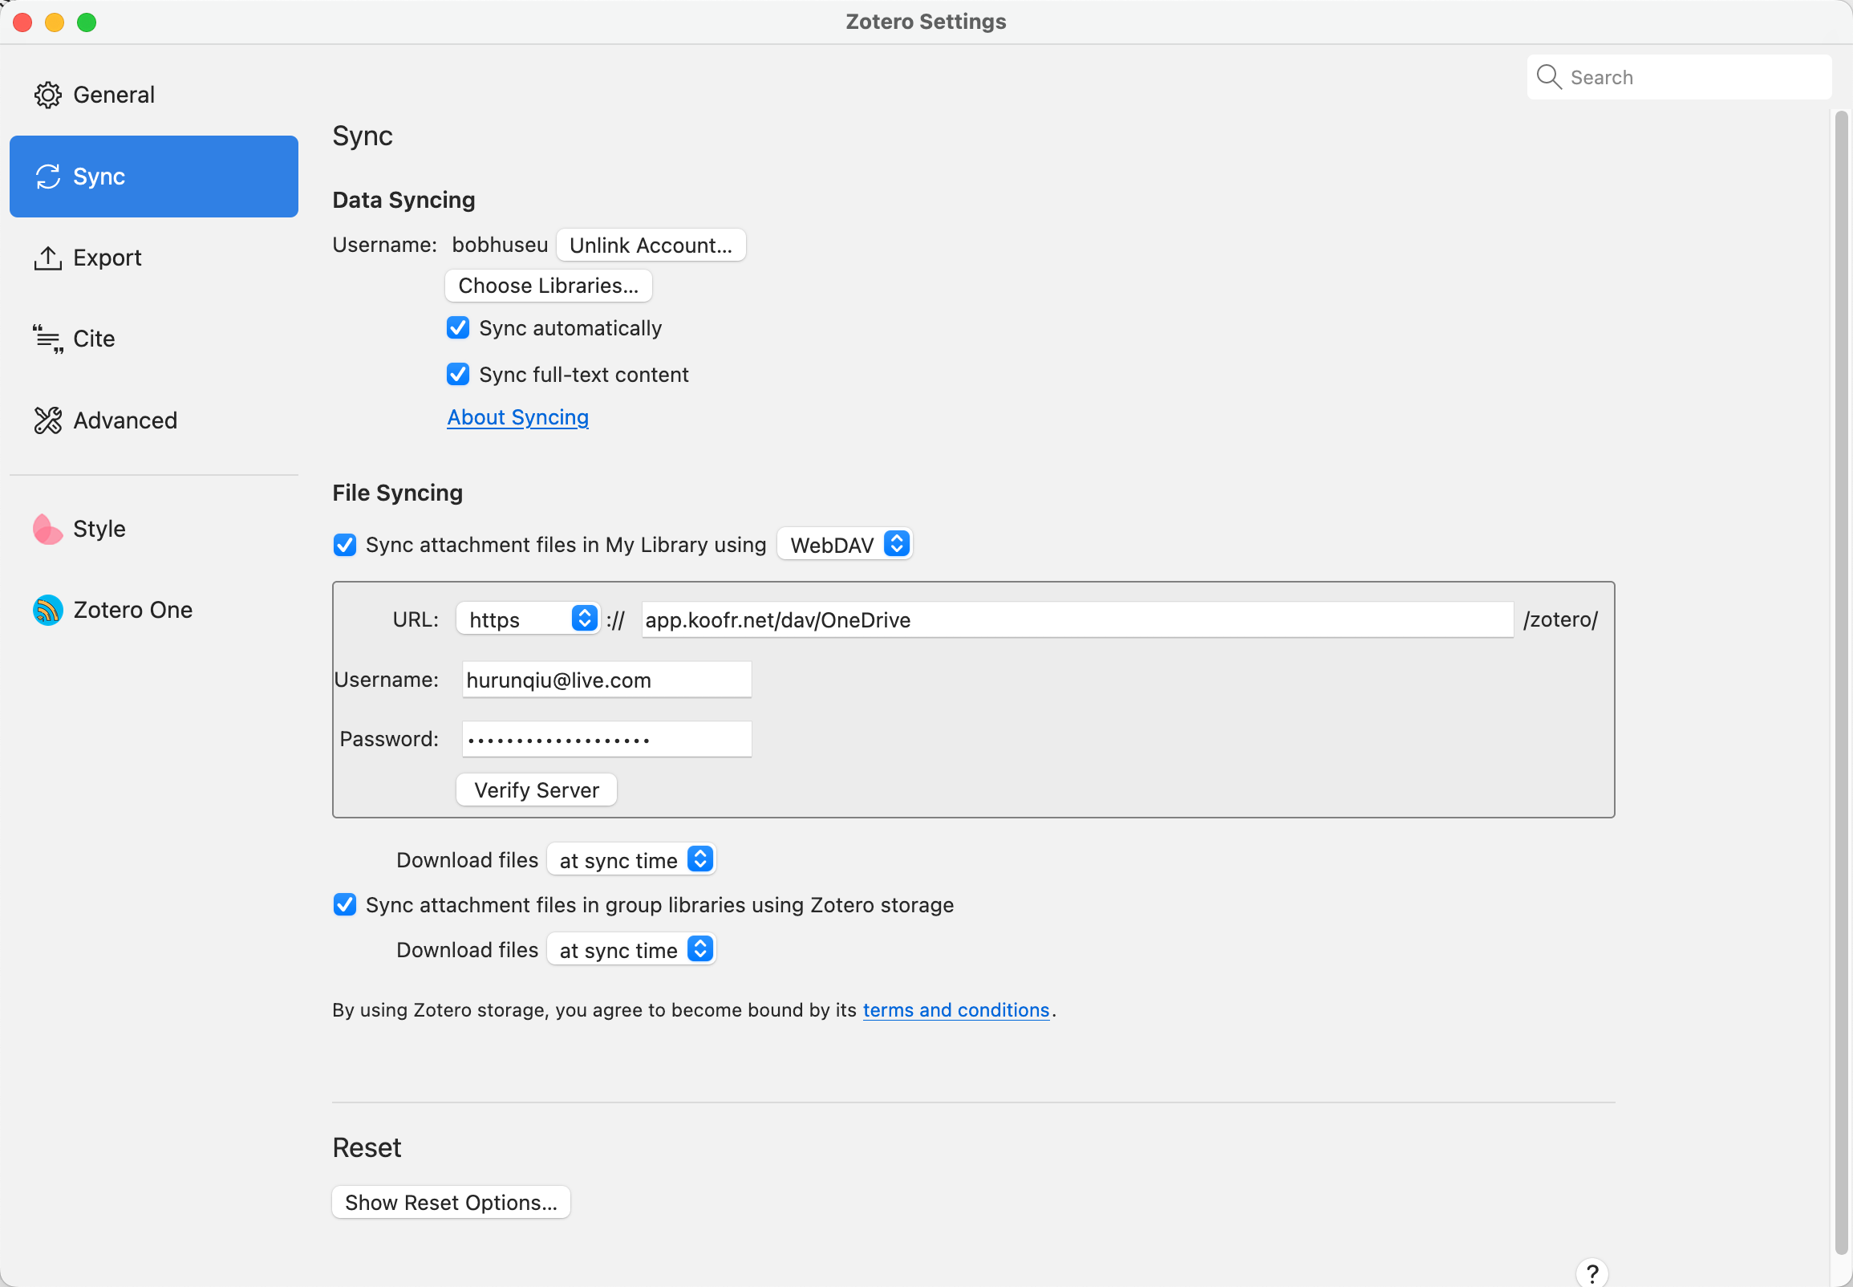Click the WebDAV URL text field

click(x=1076, y=619)
